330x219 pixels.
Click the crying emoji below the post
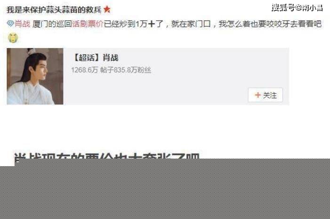[x=13, y=38]
